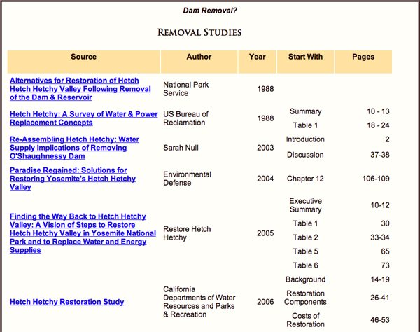Image resolution: width=420 pixels, height=332 pixels.
Task: Open Re-Assembling Hetch Hetchy study link
Action: pos(74,148)
